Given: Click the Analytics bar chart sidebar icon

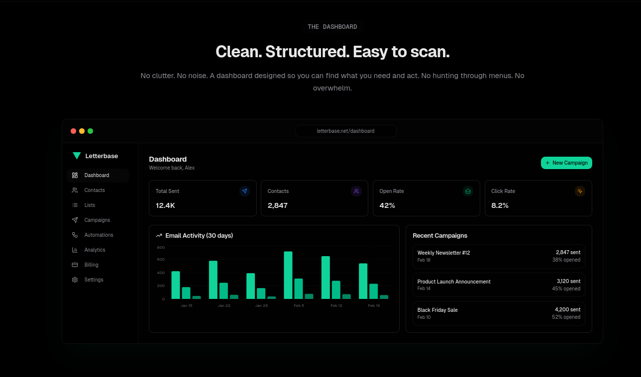Looking at the screenshot, I should [75, 250].
